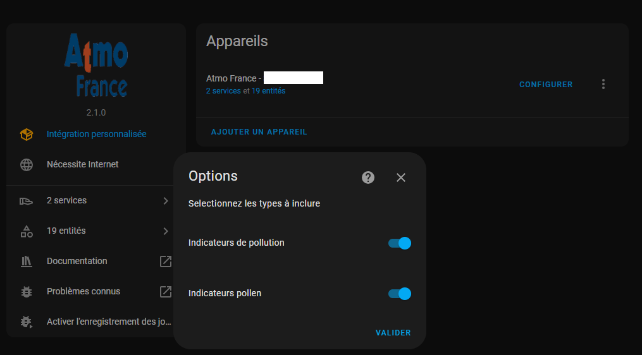
Task: Click the custom integration box icon
Action: pyautogui.click(x=27, y=134)
